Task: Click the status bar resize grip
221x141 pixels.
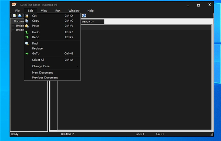Action: coord(212,135)
